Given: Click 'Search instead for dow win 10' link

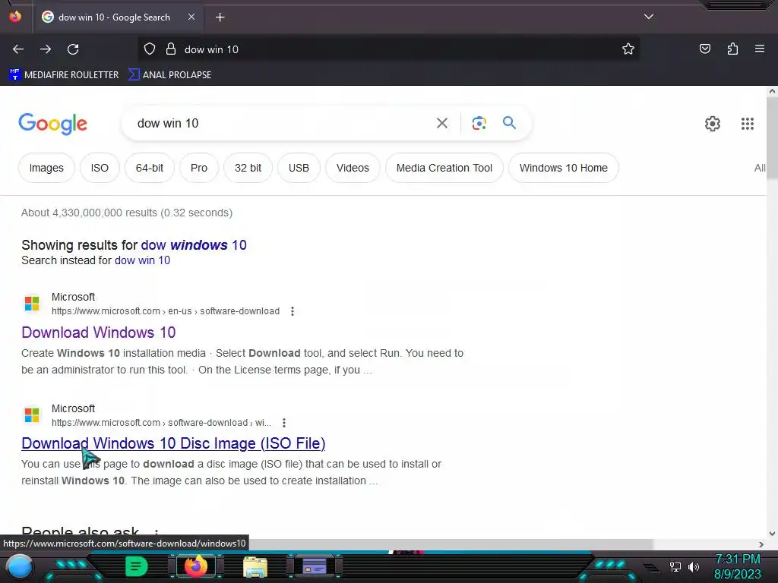Looking at the screenshot, I should point(142,260).
